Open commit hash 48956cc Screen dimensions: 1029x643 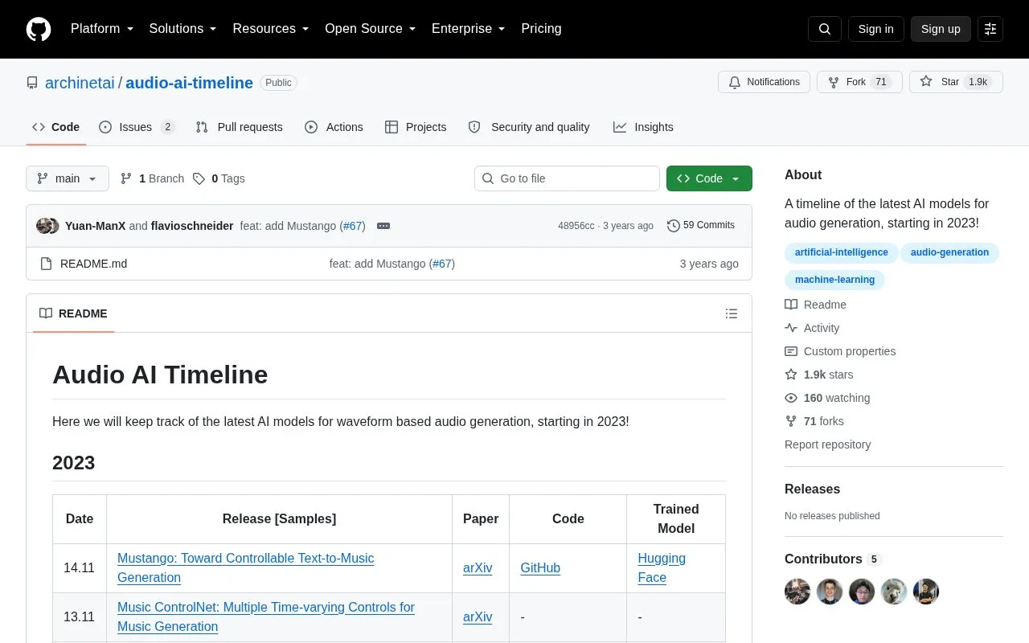click(576, 226)
